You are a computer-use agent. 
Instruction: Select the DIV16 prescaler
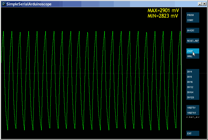point(193,82)
